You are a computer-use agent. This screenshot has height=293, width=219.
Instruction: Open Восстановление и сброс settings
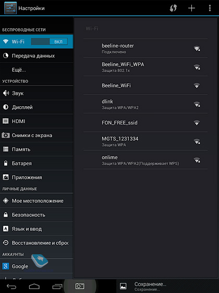tap(36, 243)
